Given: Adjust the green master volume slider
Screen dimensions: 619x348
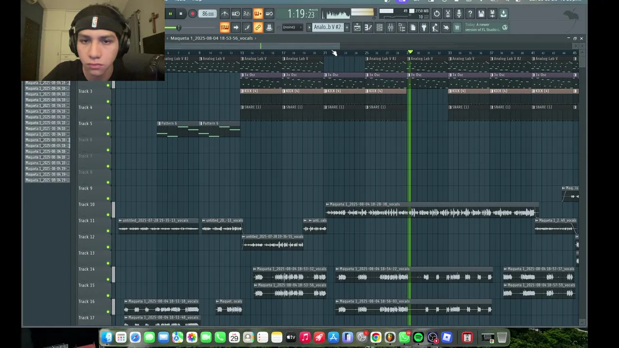Looking at the screenshot, I should tap(178, 28).
